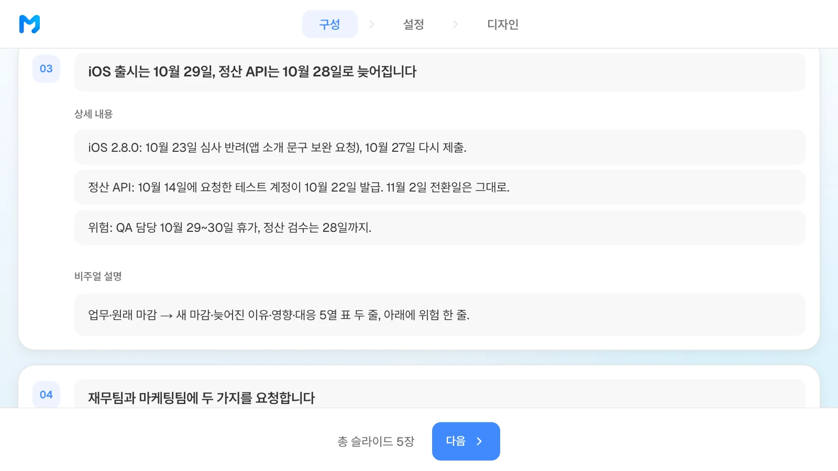Edit the 정산 API 테스트 계정 detail field

click(x=440, y=187)
